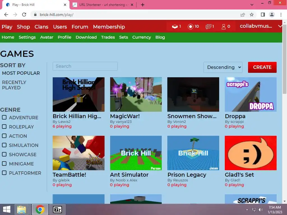
Task: Sort games by Recently Played
Action: point(14,85)
